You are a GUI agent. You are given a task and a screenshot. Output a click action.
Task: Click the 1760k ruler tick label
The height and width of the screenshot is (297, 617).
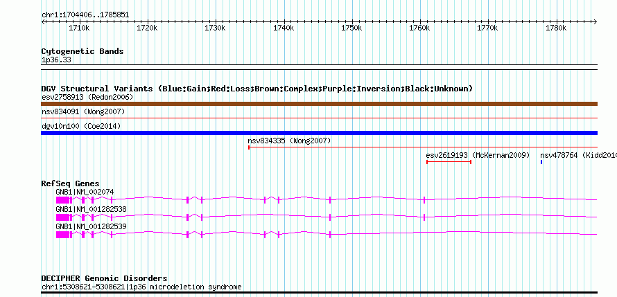pyautogui.click(x=419, y=28)
